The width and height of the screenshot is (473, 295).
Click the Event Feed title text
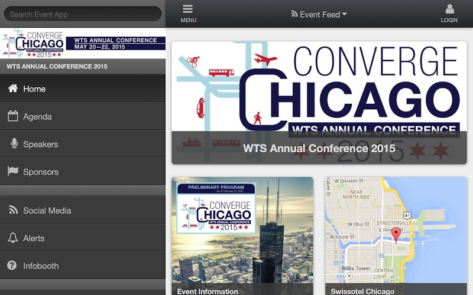click(320, 14)
